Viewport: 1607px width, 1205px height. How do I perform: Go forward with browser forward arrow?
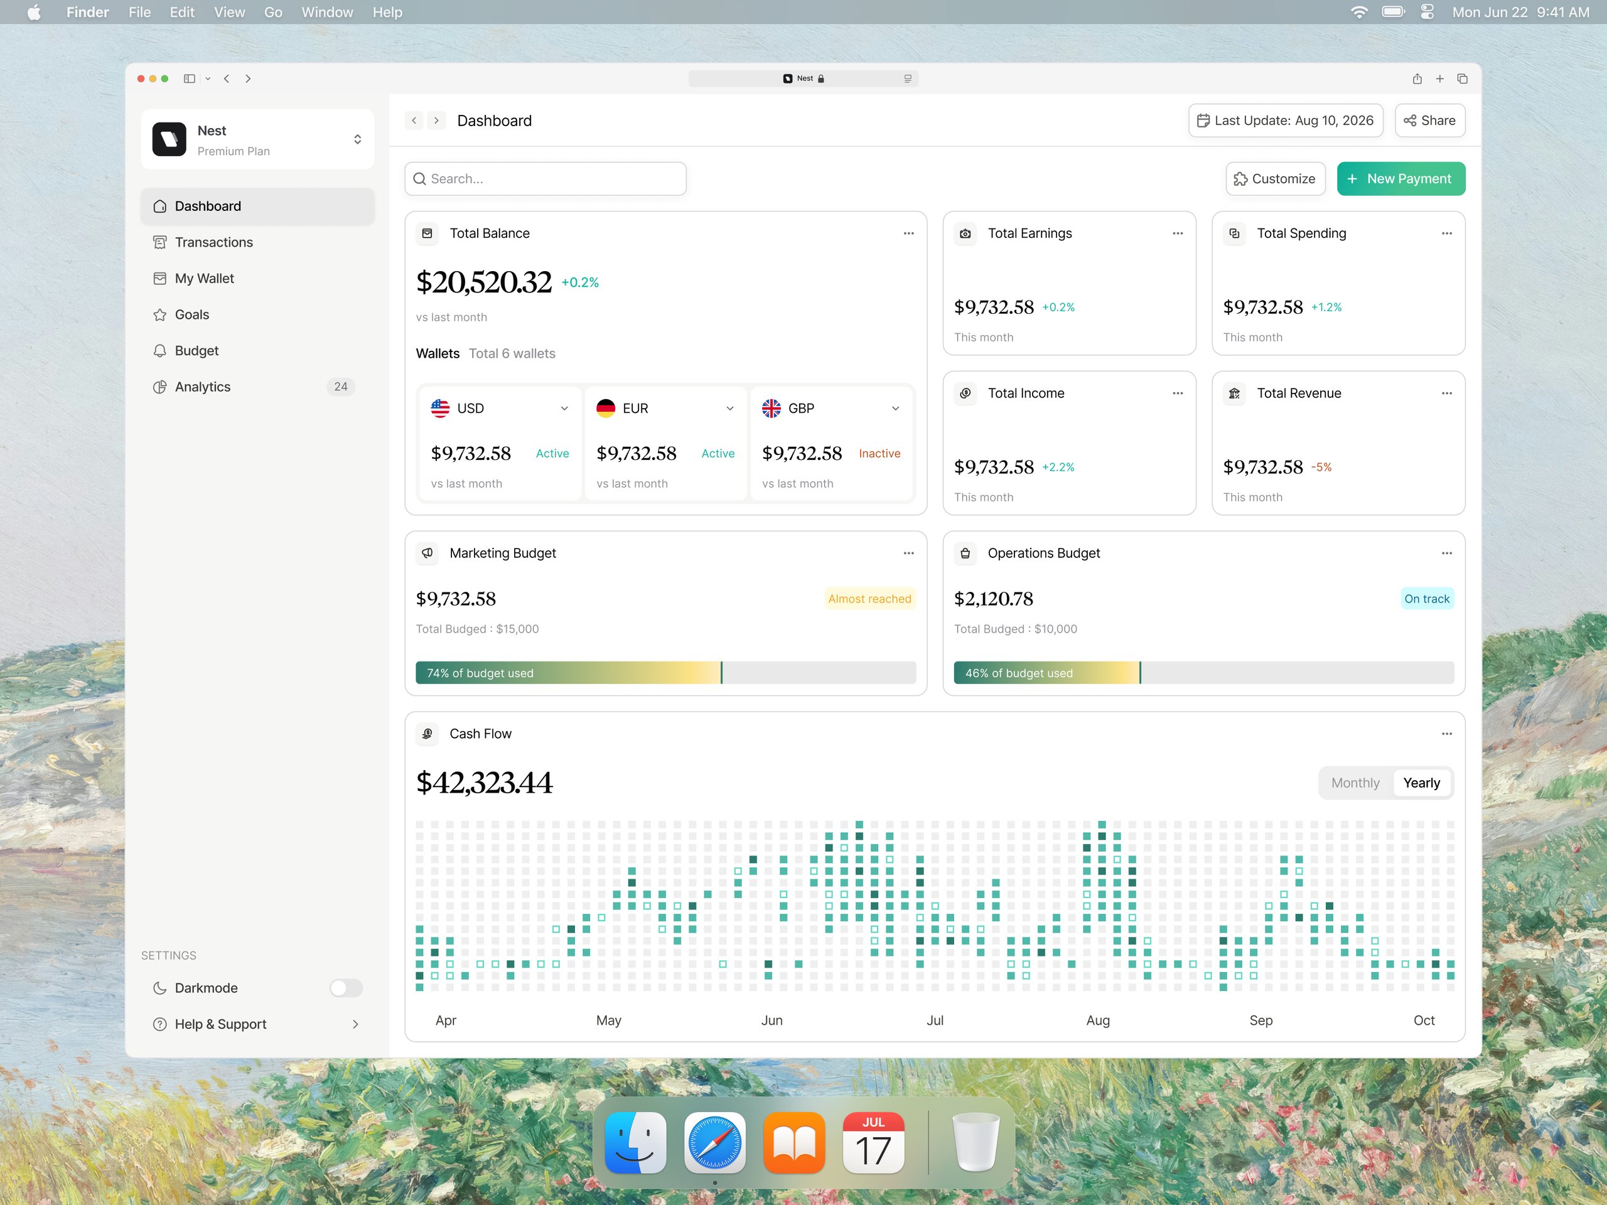[x=248, y=78]
